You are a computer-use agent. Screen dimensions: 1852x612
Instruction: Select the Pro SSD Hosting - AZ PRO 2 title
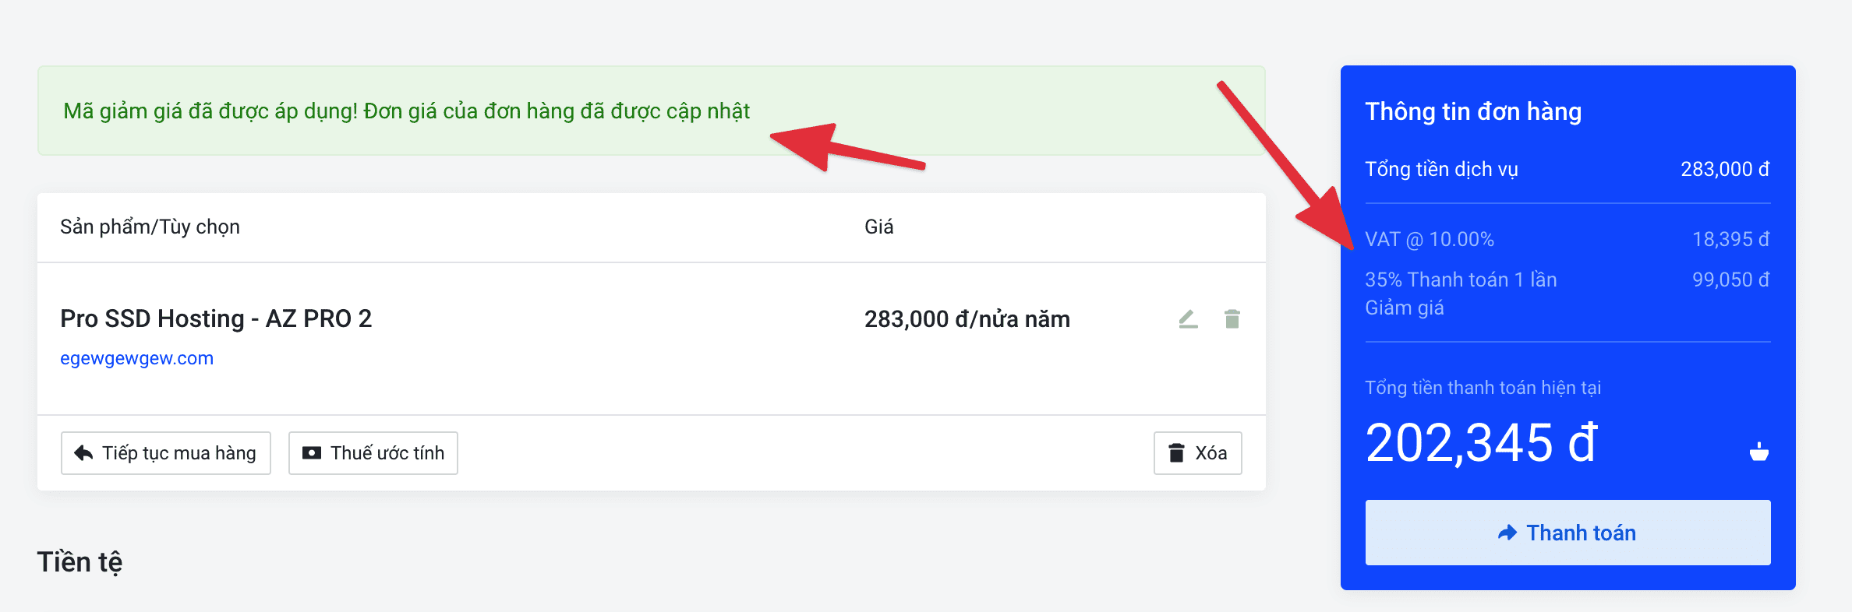point(216,318)
